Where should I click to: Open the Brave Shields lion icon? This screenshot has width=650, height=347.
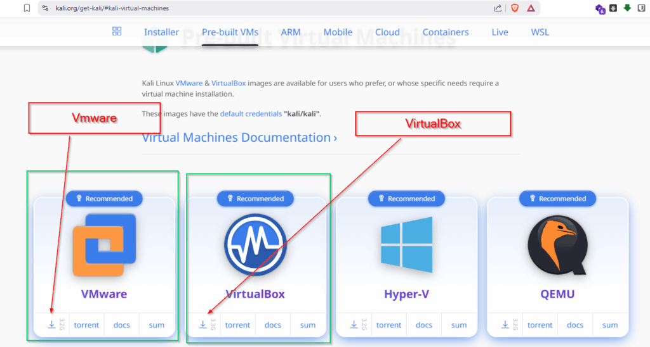pos(515,8)
